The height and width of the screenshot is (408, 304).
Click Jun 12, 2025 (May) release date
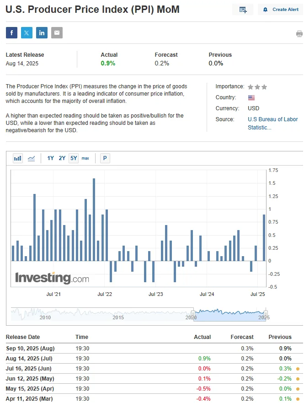point(30,379)
